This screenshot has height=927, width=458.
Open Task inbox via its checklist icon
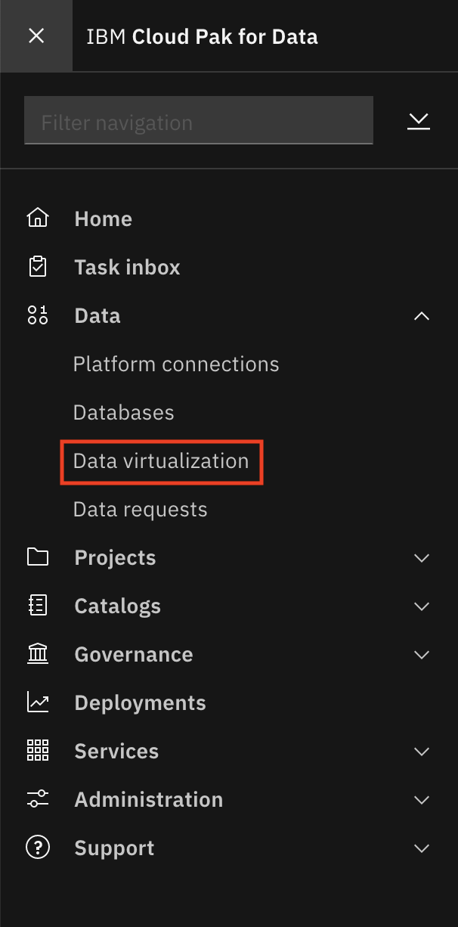[38, 267]
